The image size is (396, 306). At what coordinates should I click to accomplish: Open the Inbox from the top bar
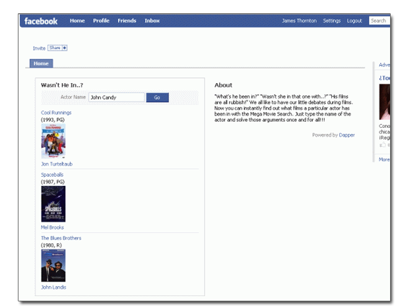[152, 21]
